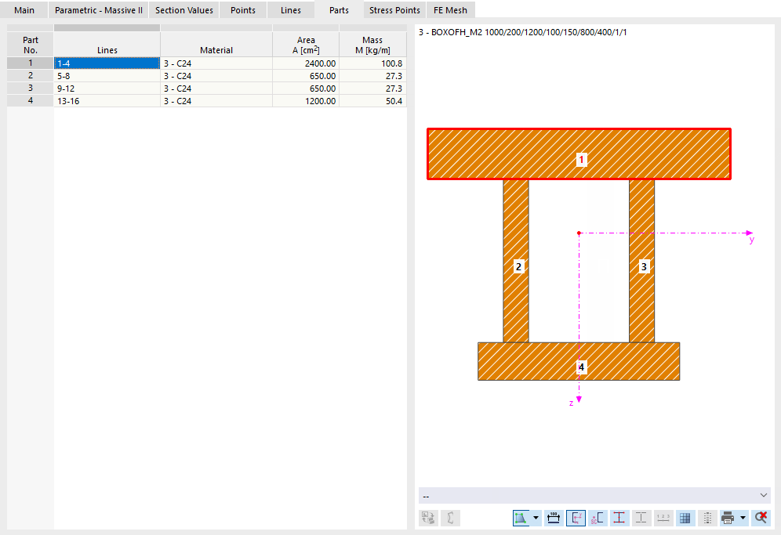Click the Material cell of part 2
This screenshot has height=535, width=781.
coord(216,76)
